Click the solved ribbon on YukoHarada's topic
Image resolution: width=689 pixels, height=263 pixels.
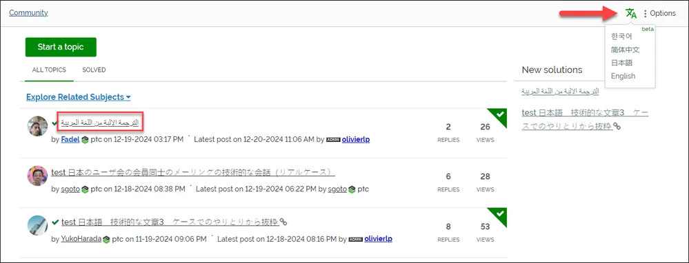497,217
